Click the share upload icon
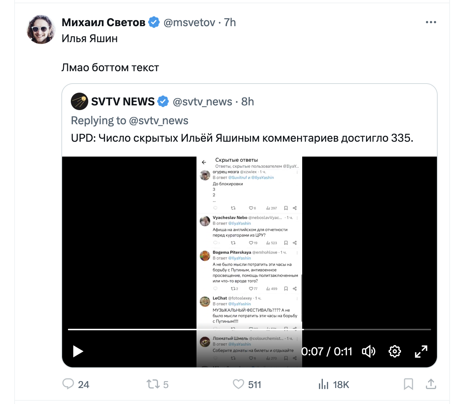454x404 pixels. click(x=431, y=384)
